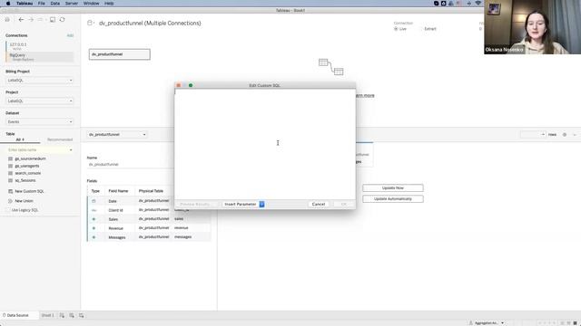Click the new worksheet icon in bottom bar

62,315
